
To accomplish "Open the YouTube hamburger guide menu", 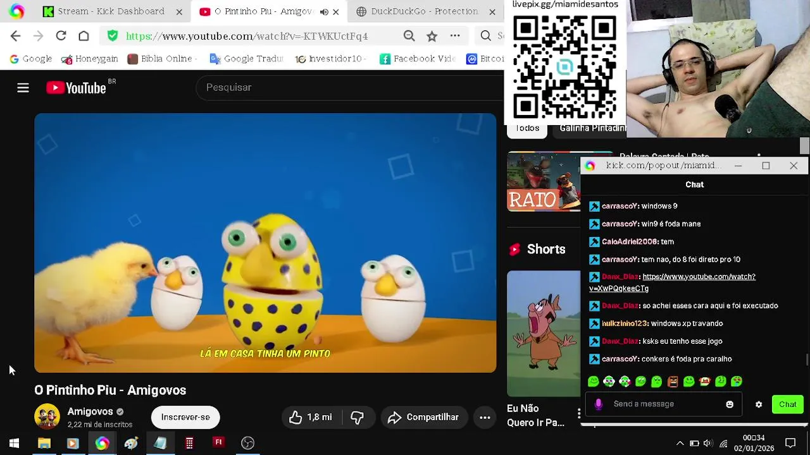I will [x=23, y=88].
